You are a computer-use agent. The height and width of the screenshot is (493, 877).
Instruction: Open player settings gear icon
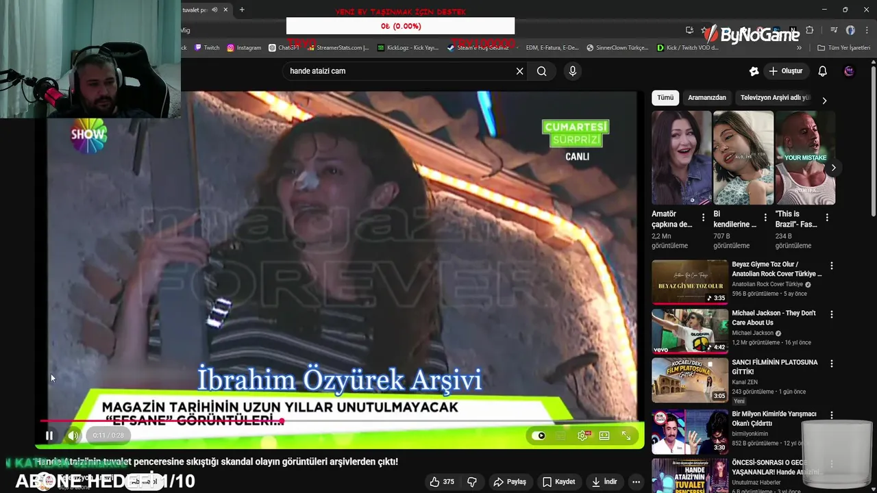[x=582, y=435]
